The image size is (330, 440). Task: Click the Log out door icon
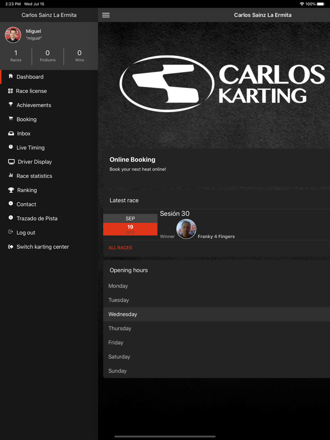coord(11,232)
